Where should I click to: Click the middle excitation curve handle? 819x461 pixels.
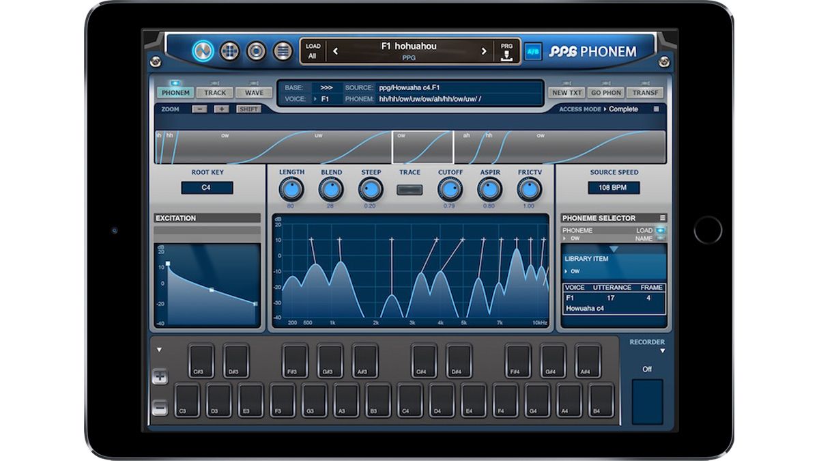pyautogui.click(x=212, y=290)
